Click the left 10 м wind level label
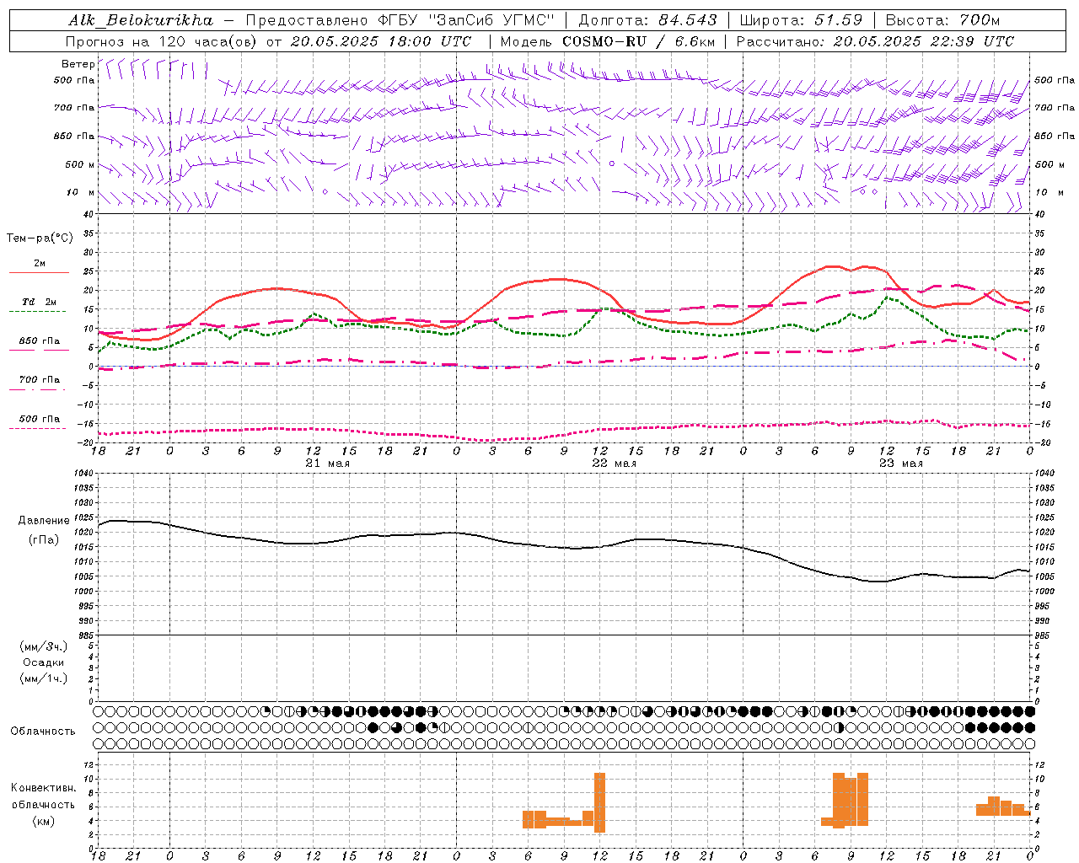 coord(81,192)
